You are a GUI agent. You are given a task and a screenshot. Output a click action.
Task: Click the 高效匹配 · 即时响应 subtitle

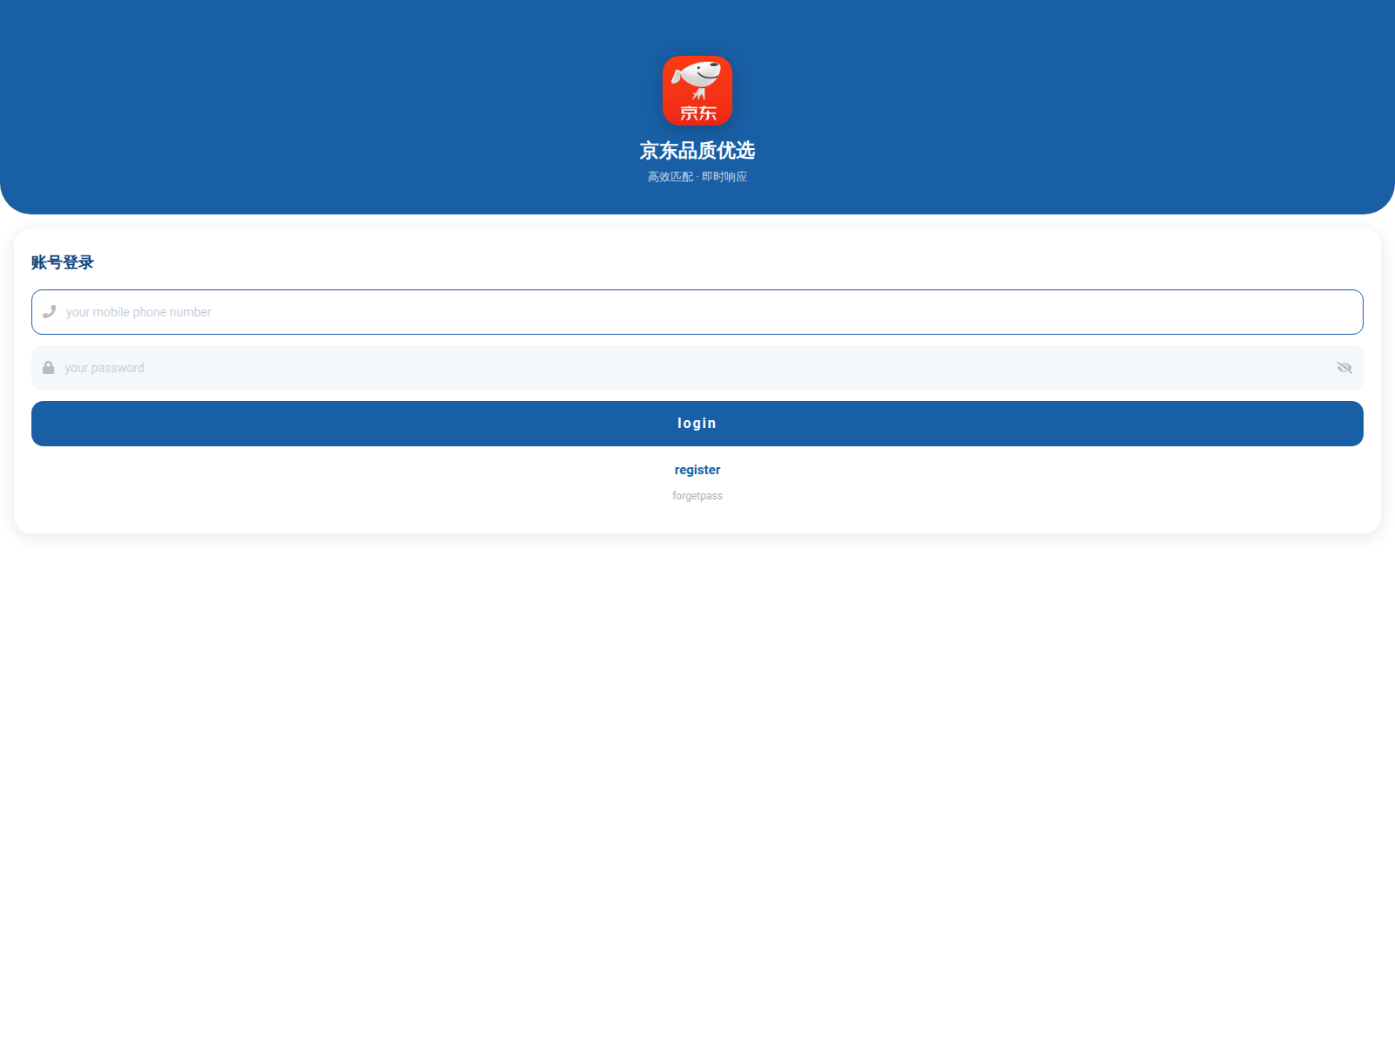tap(697, 177)
